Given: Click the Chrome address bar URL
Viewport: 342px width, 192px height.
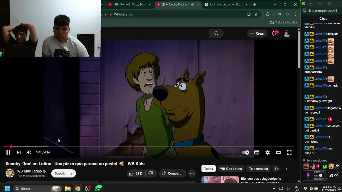Looking at the screenshot, I should (117, 14).
